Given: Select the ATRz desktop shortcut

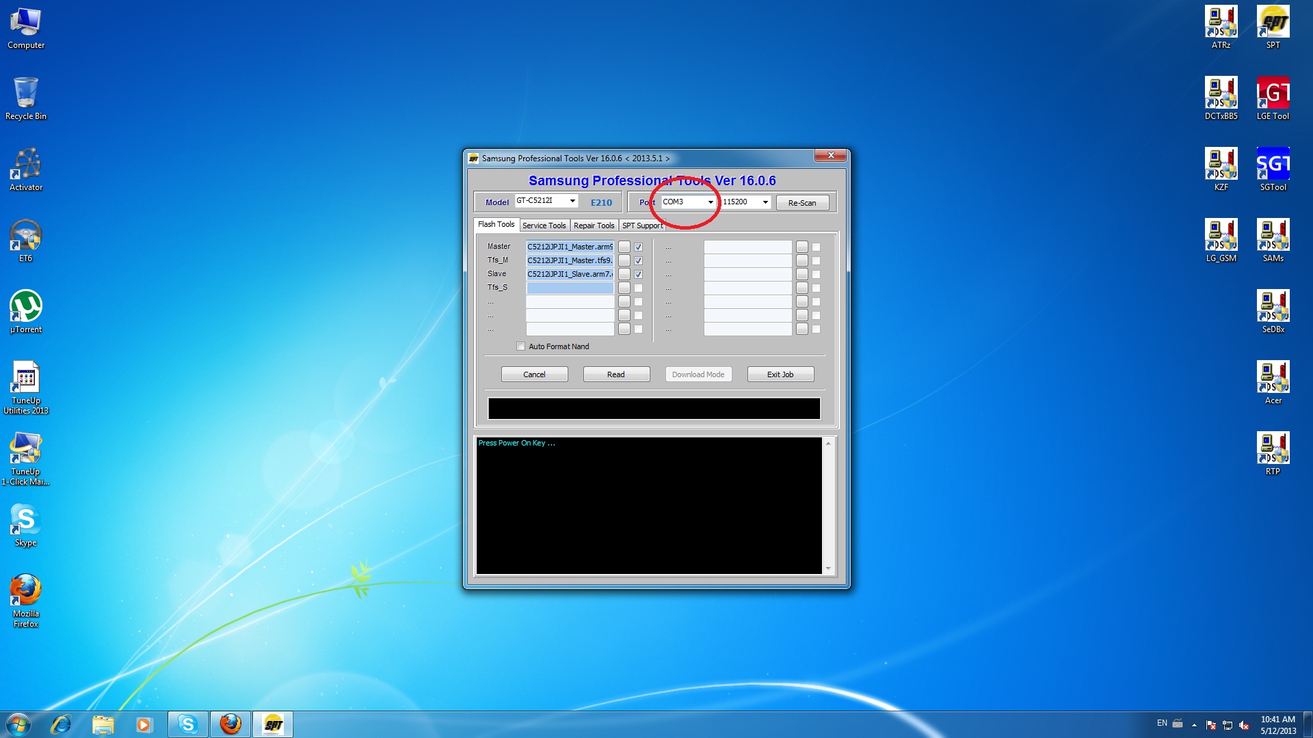Looking at the screenshot, I should pyautogui.click(x=1221, y=29).
